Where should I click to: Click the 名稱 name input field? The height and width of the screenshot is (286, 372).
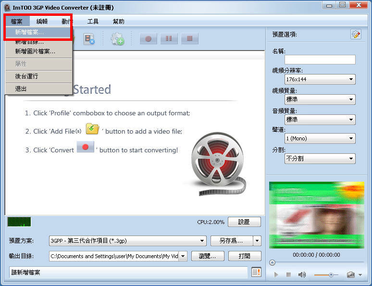(x=320, y=60)
